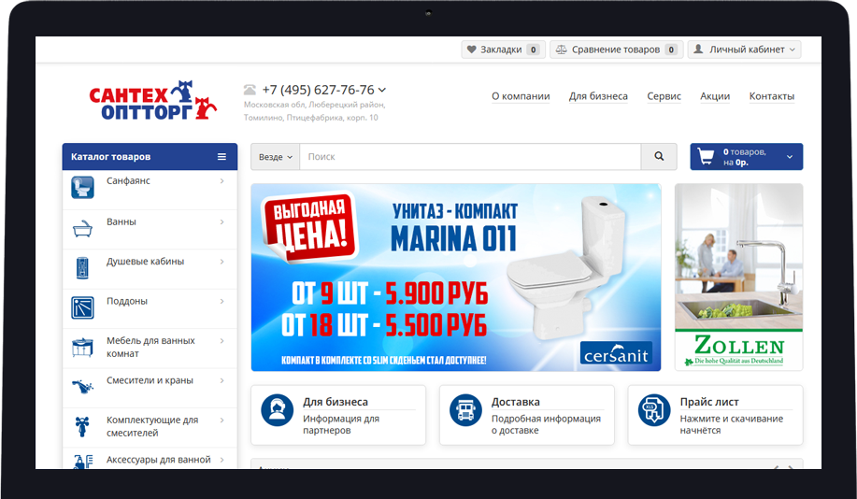Viewport: 857px width, 499px height.
Task: Click the Сантех Оптторг logo
Action: [153, 101]
